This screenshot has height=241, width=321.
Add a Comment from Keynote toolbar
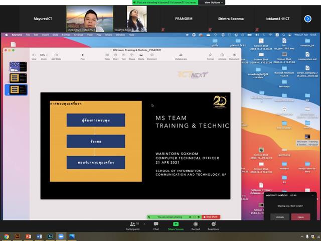pos(152,57)
